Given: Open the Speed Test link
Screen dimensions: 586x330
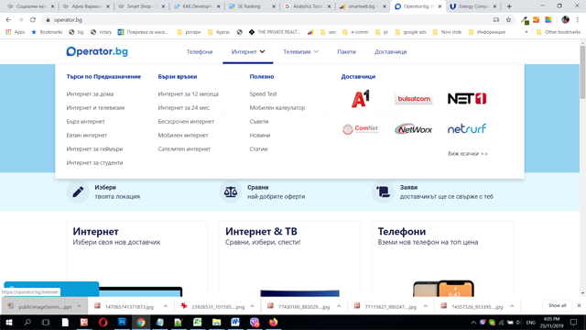Looking at the screenshot, I should coord(263,93).
